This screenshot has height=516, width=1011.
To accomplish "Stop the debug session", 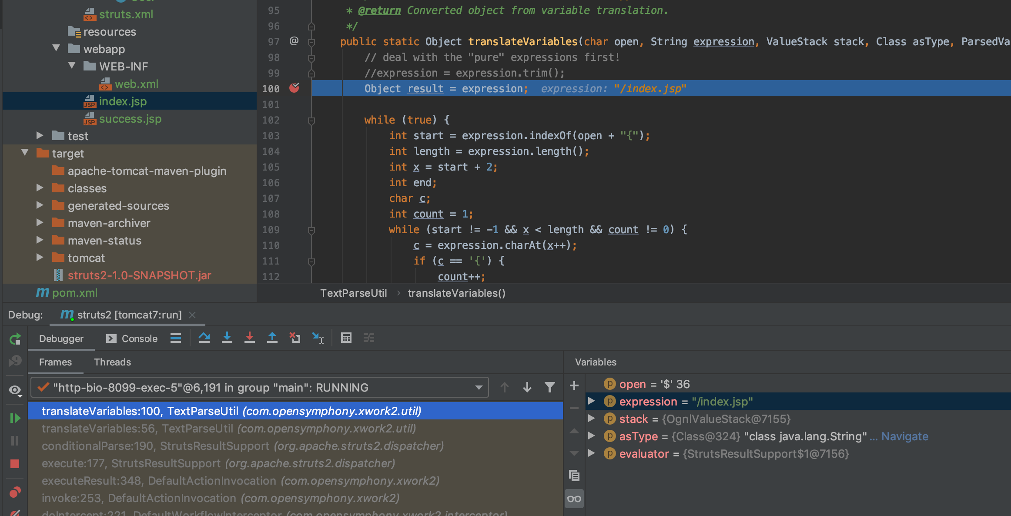I will tap(15, 464).
